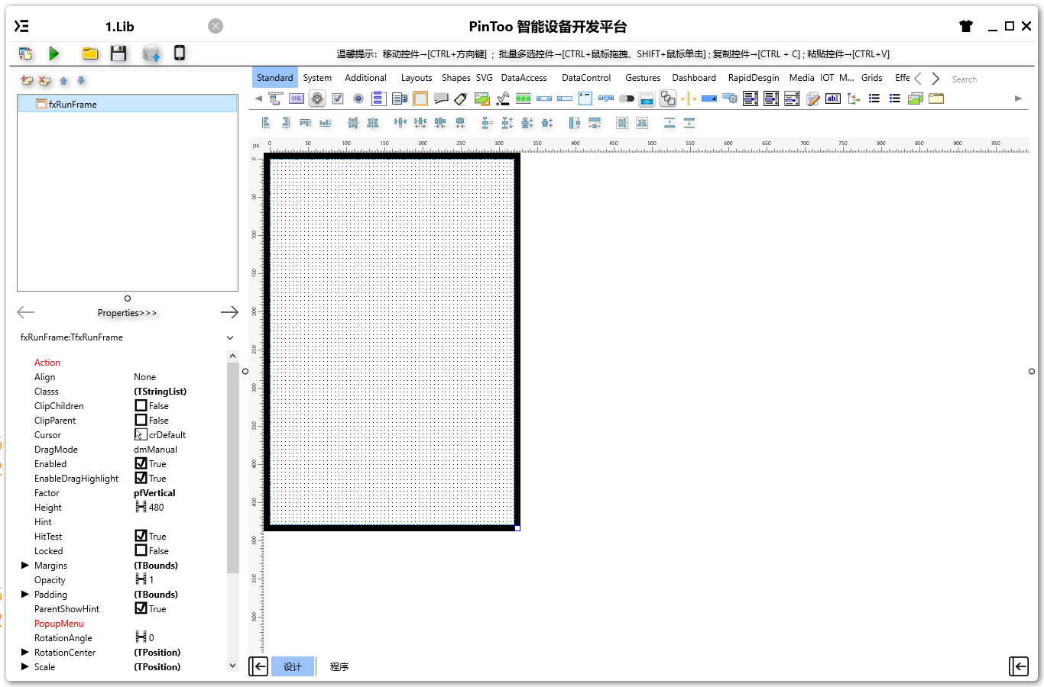
Task: Open the fxRunFrame:TfxRunFrame component dropdown
Action: tap(230, 337)
